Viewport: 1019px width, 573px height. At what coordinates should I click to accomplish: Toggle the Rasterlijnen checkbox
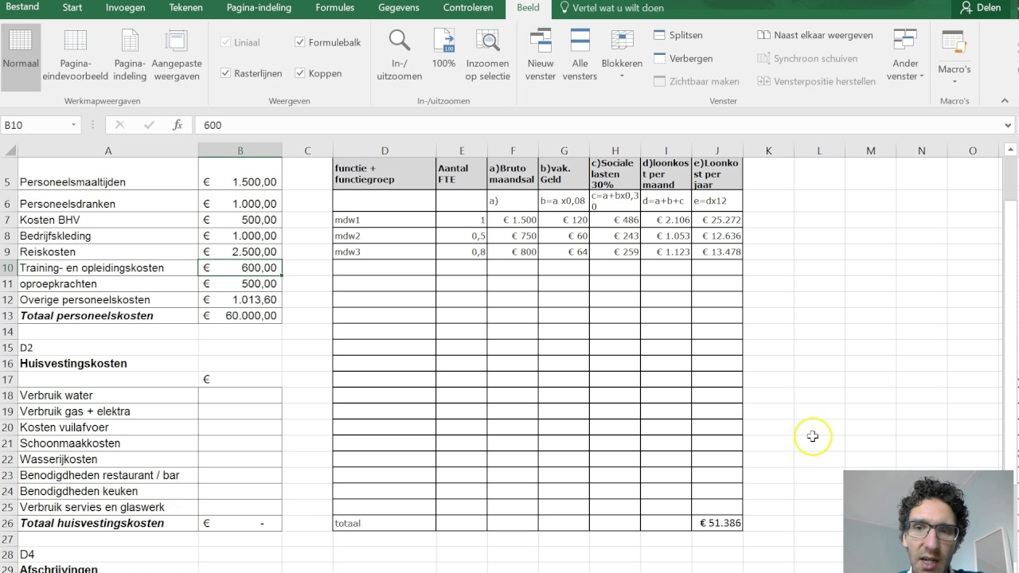[251, 73]
